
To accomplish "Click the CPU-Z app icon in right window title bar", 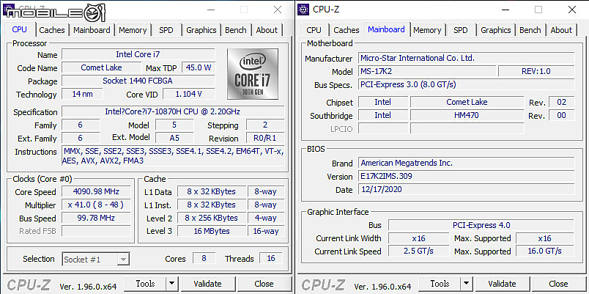I will click(x=303, y=10).
